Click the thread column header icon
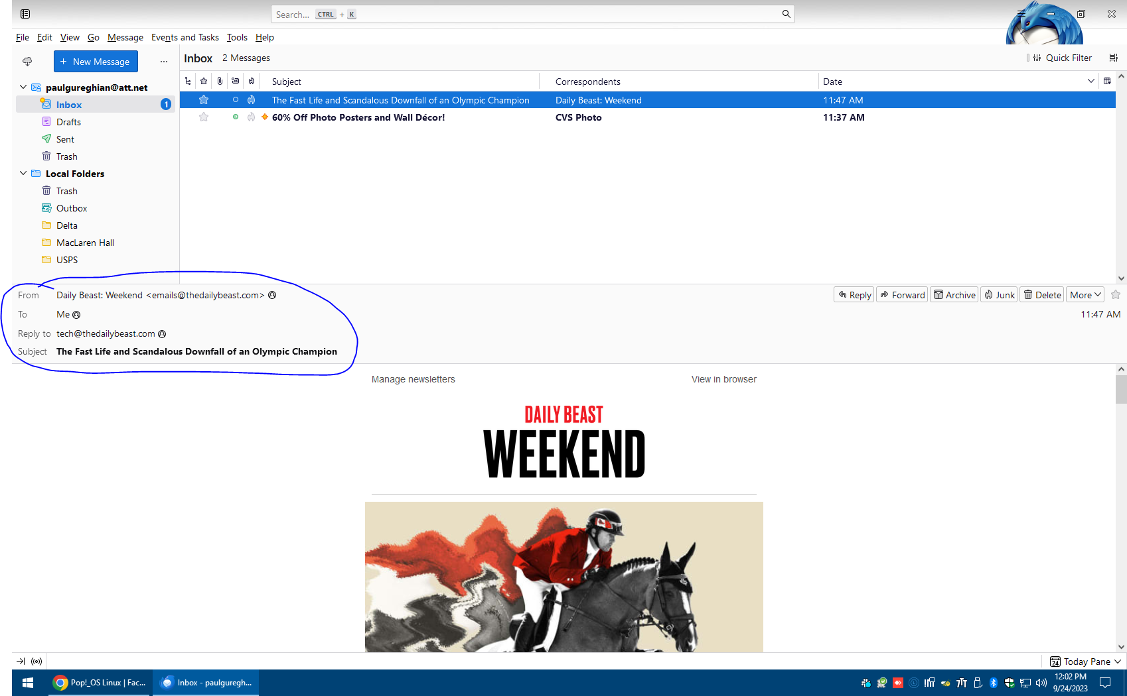This screenshot has width=1127, height=696. [188, 82]
